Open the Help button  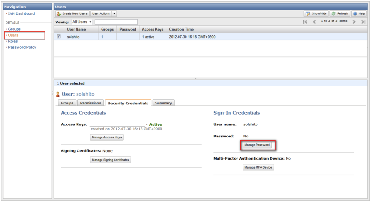click(358, 14)
